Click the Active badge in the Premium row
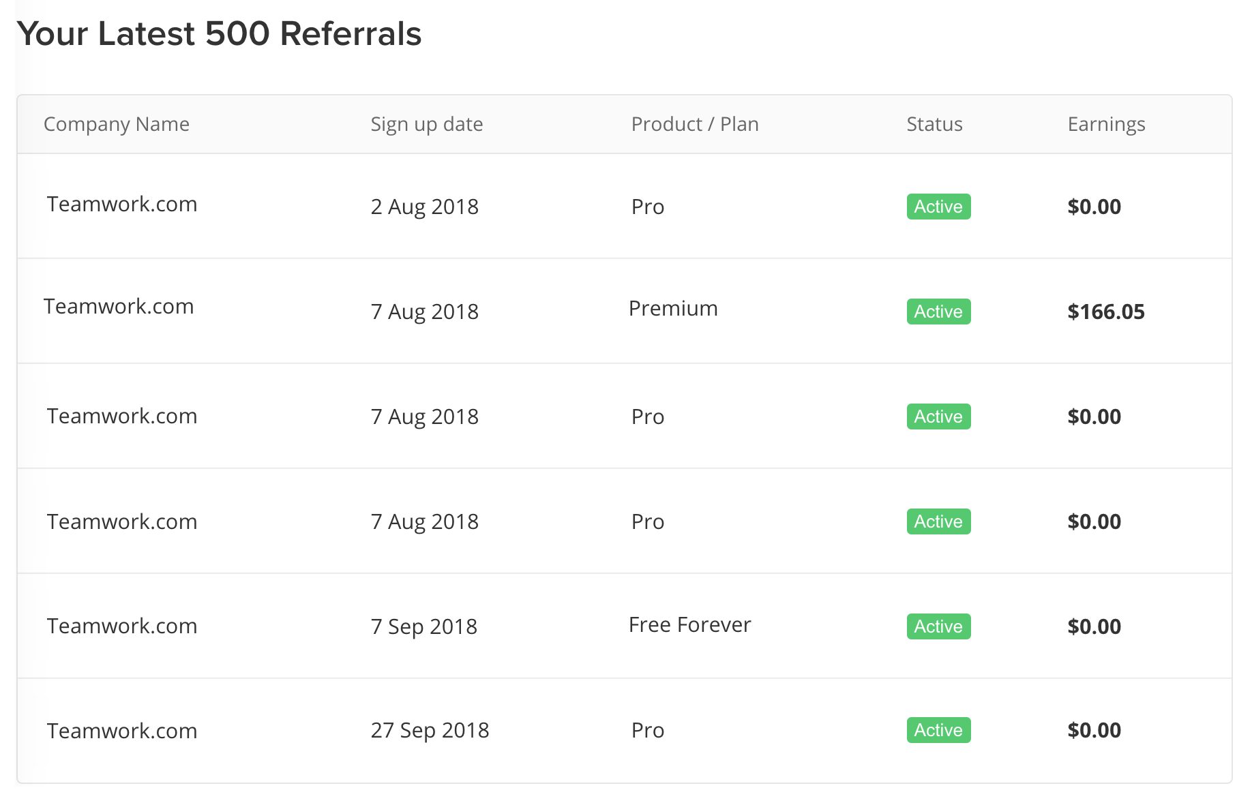Viewport: 1252px width, 803px height. [938, 312]
